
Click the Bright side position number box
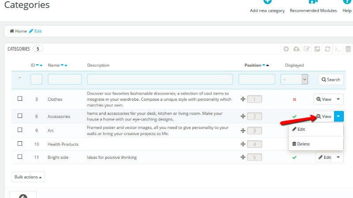[255, 158]
